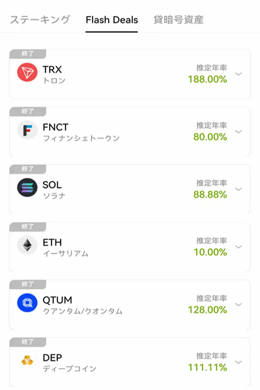
Task: Select the QTUM Quantum blue coin icon
Action: (x=27, y=303)
